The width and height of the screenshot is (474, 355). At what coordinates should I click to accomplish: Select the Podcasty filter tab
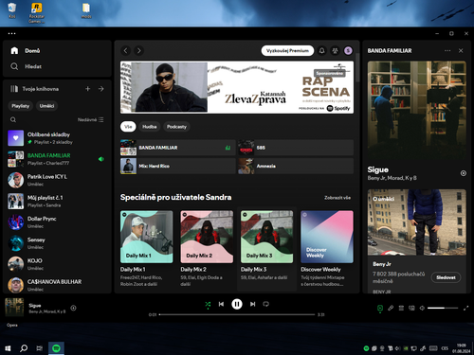[x=176, y=127]
